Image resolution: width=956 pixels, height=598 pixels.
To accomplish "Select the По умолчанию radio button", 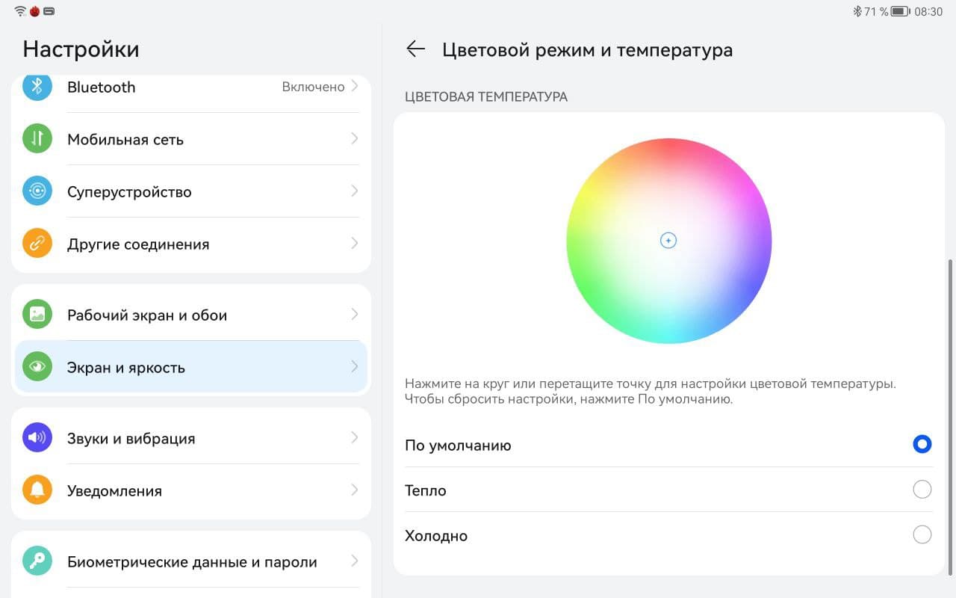I will (922, 445).
